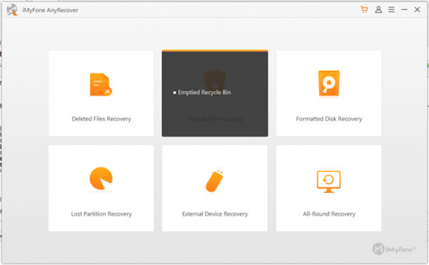Image resolution: width=429 pixels, height=265 pixels.
Task: Click the iMyFone AnyRecover app logo
Action: [12, 10]
